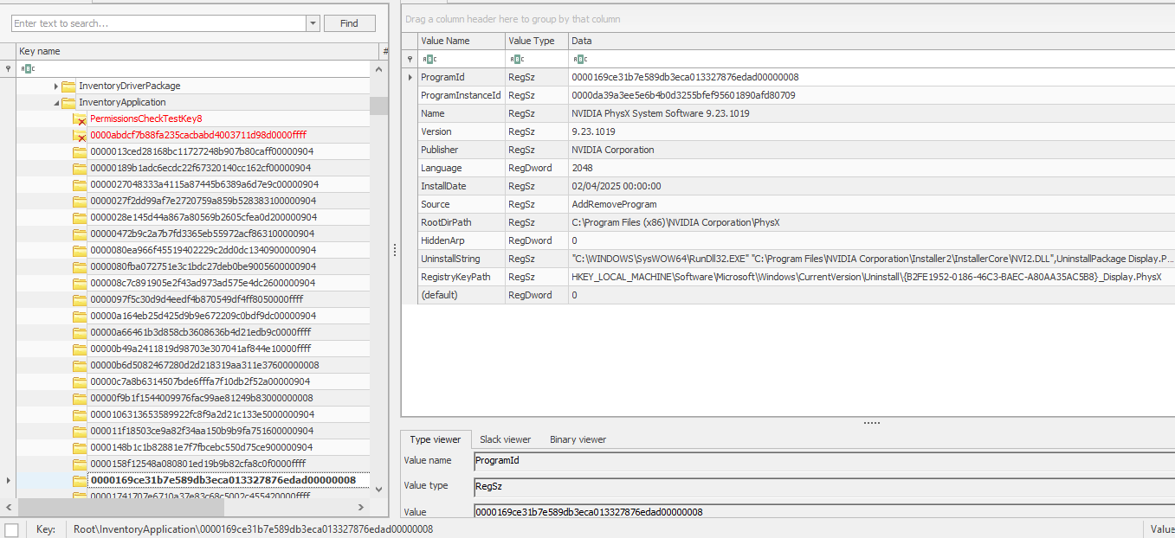The height and width of the screenshot is (538, 1175).
Task: Click folder icon beside 000008c7c891905e2f43ad973ad575e4dc2600000904
Action: point(80,283)
